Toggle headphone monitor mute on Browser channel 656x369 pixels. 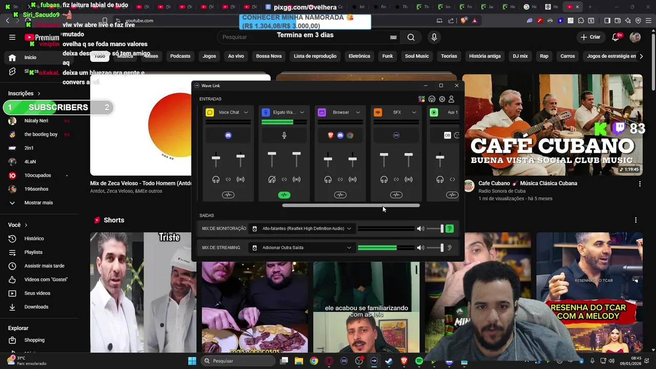point(328,179)
